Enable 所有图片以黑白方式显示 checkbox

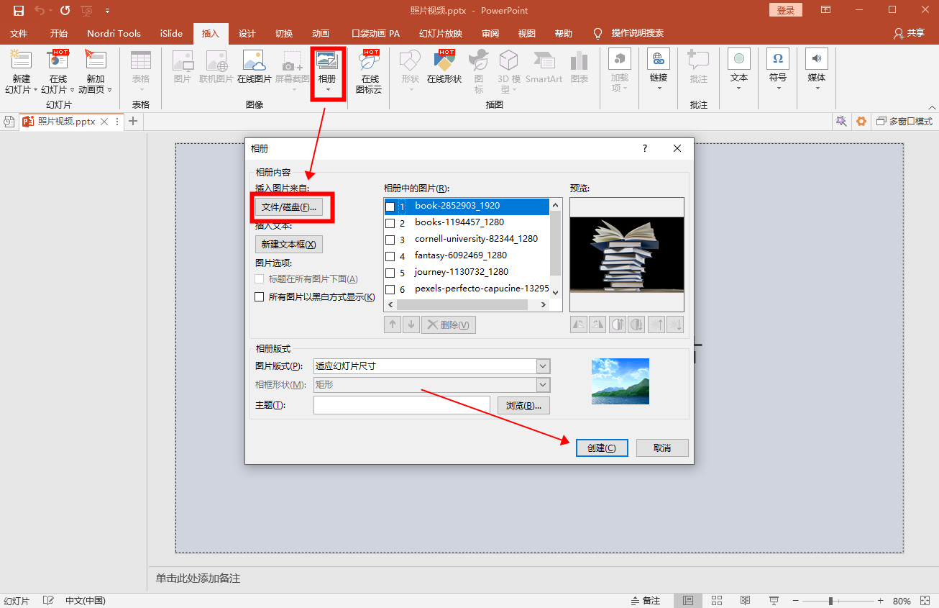(260, 296)
